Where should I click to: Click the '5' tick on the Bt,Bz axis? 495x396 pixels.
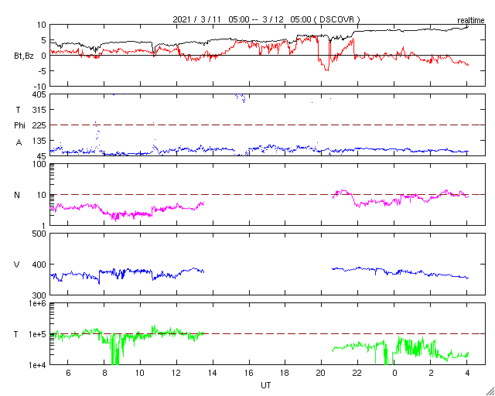[x=44, y=40]
